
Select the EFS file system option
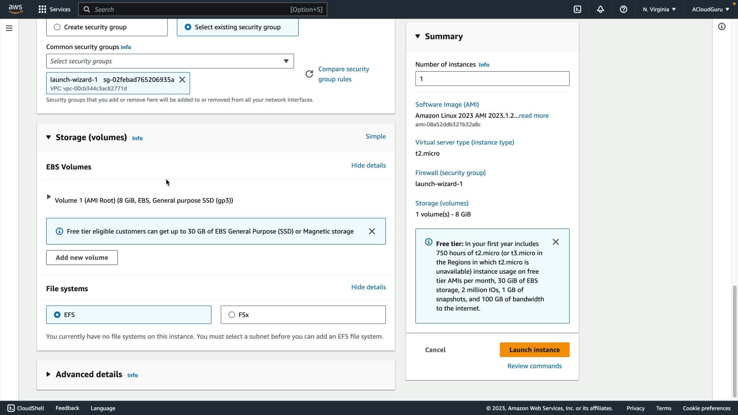(x=57, y=315)
